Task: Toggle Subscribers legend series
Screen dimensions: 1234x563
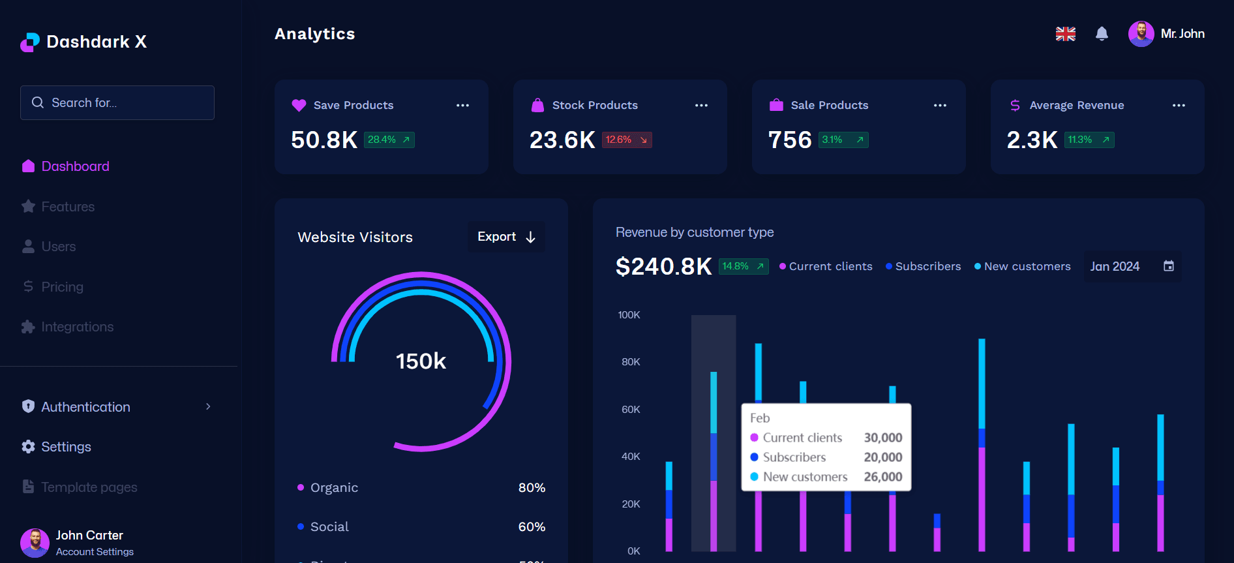Action: [x=923, y=266]
